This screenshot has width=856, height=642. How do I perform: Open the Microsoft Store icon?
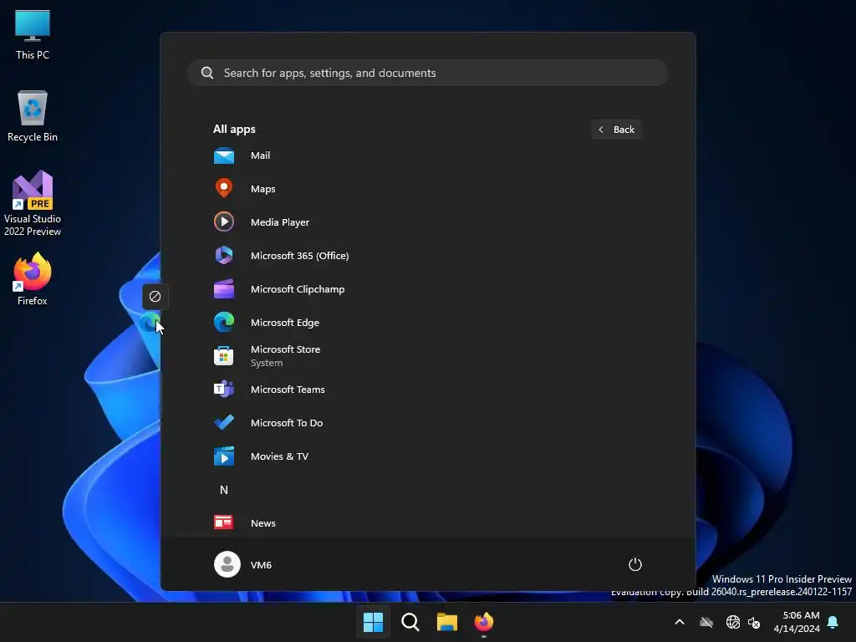coord(224,356)
